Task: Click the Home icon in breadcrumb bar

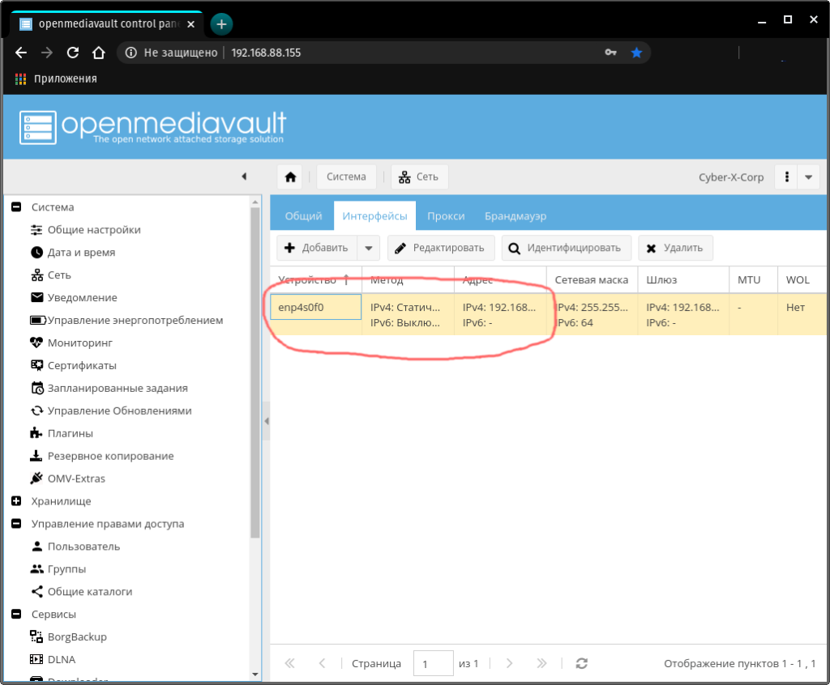Action: [x=291, y=177]
